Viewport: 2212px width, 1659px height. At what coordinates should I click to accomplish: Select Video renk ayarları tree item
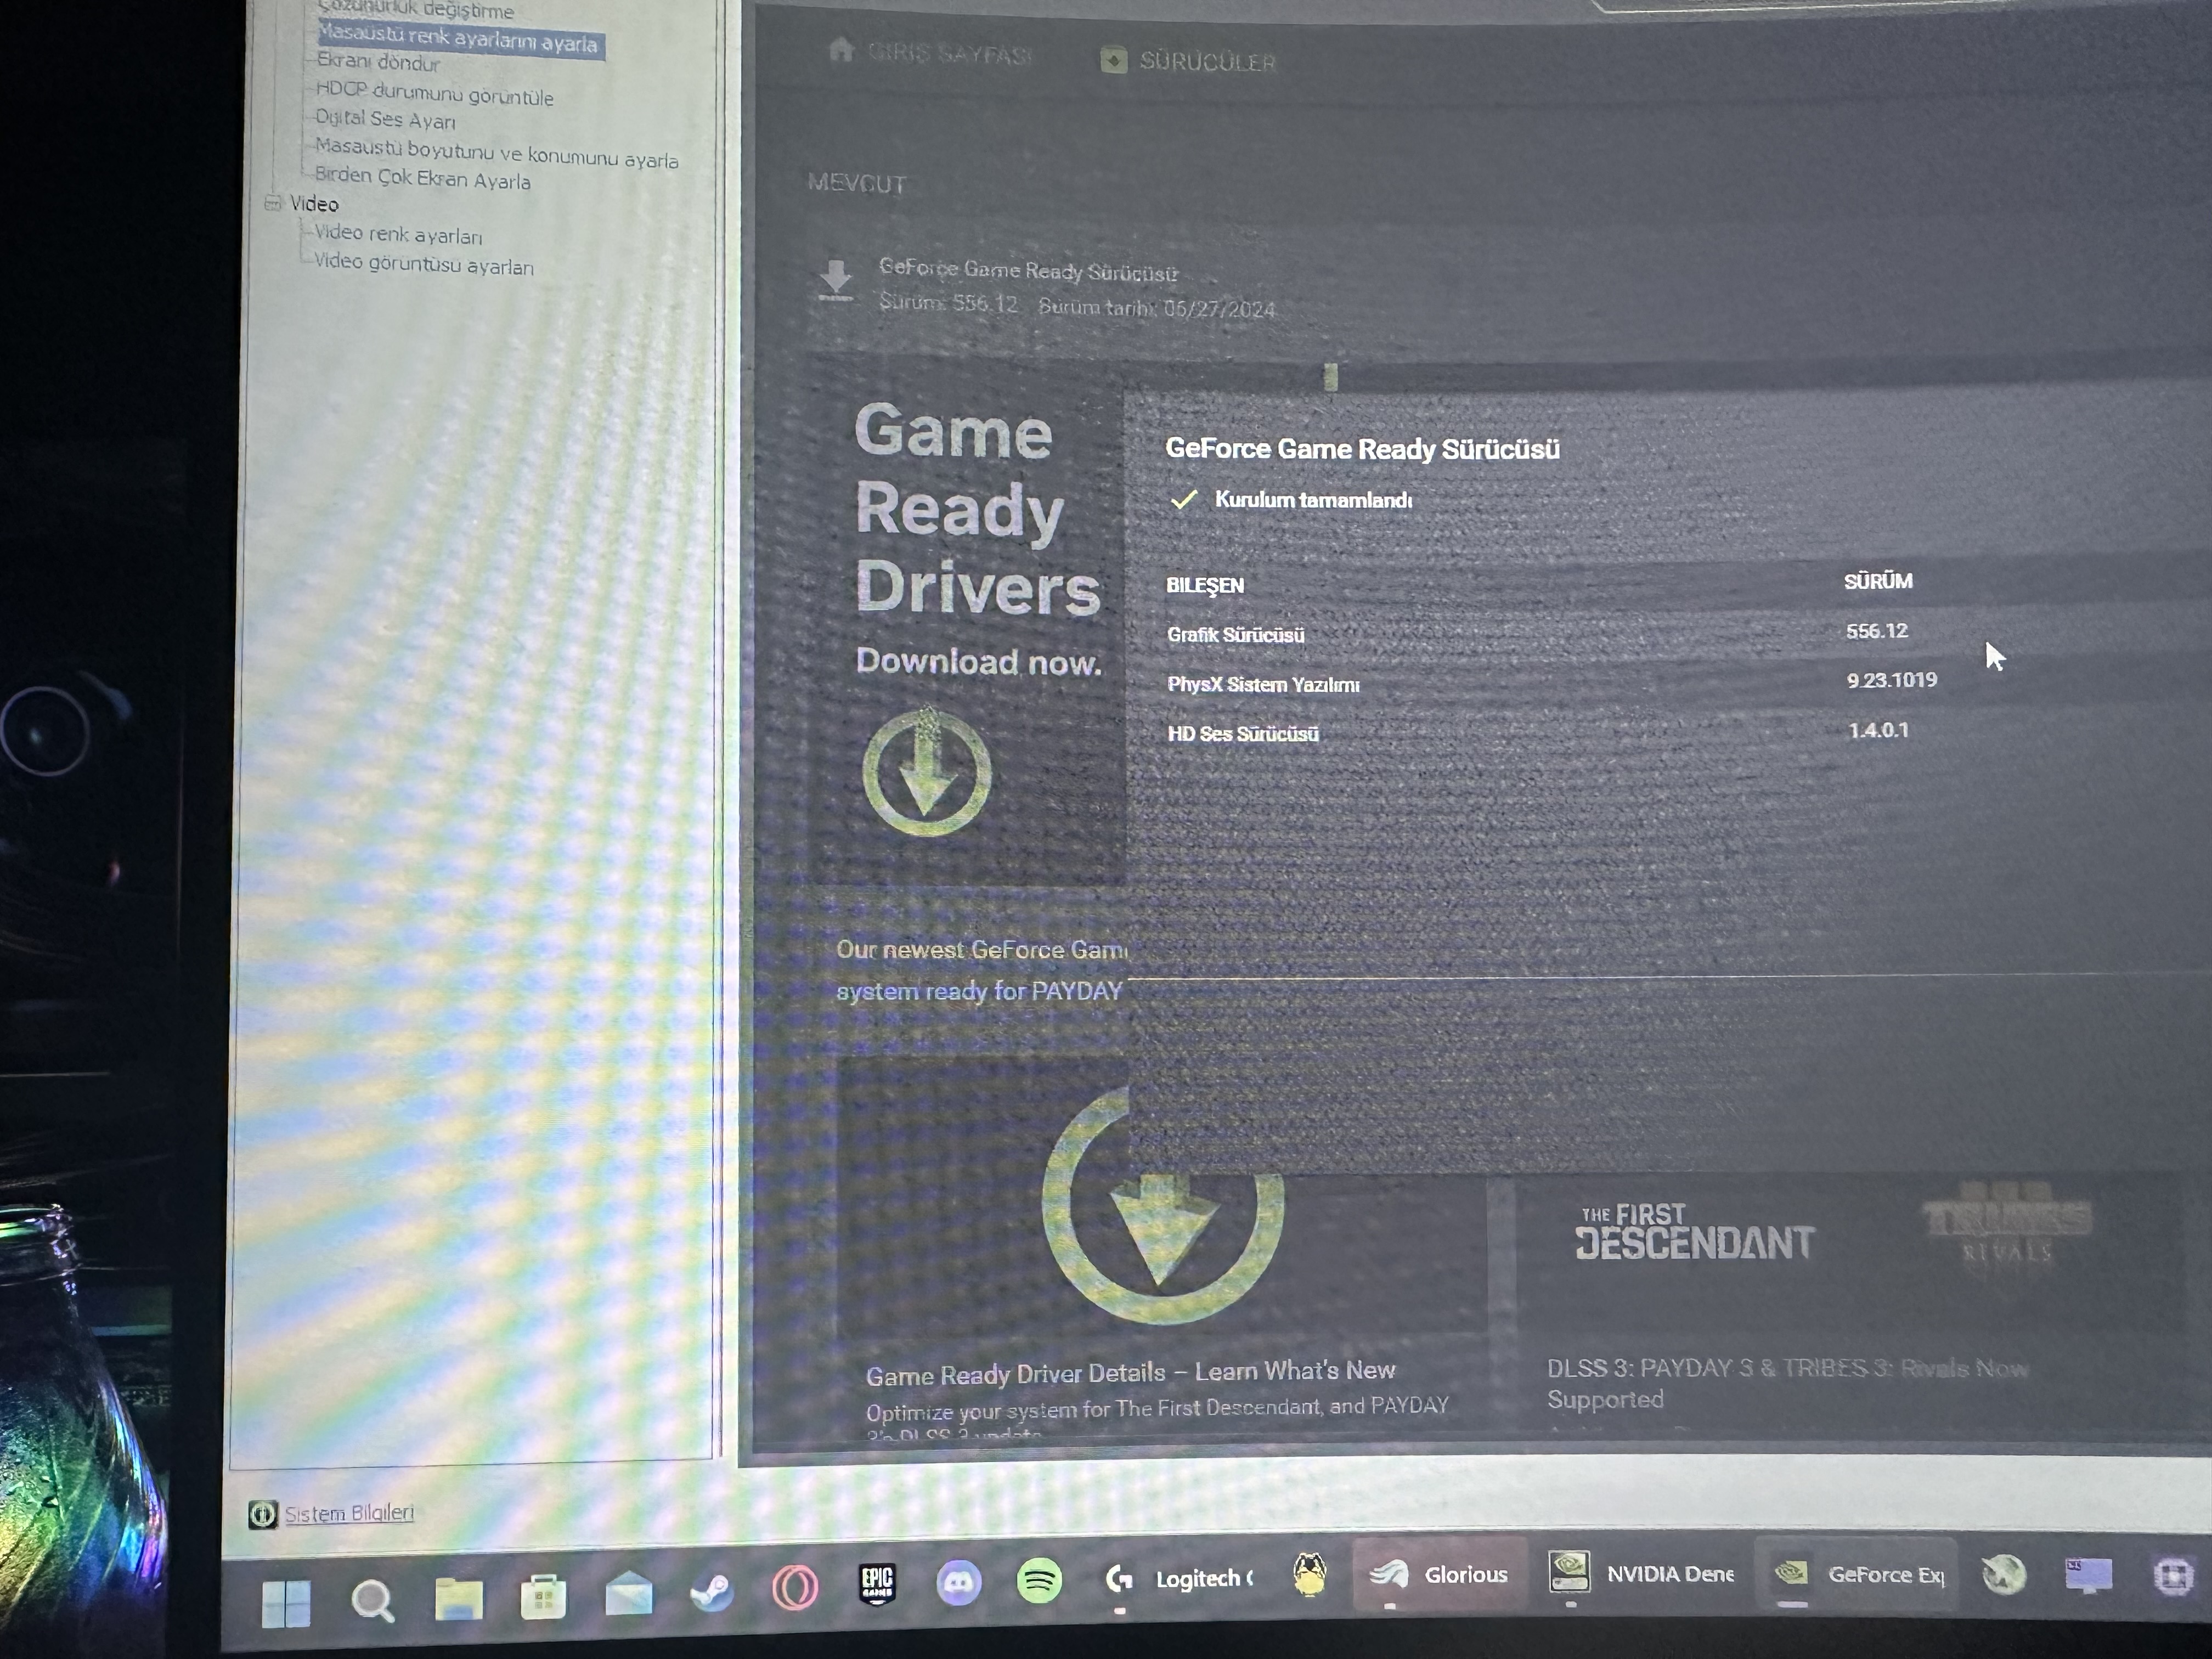click(x=398, y=235)
